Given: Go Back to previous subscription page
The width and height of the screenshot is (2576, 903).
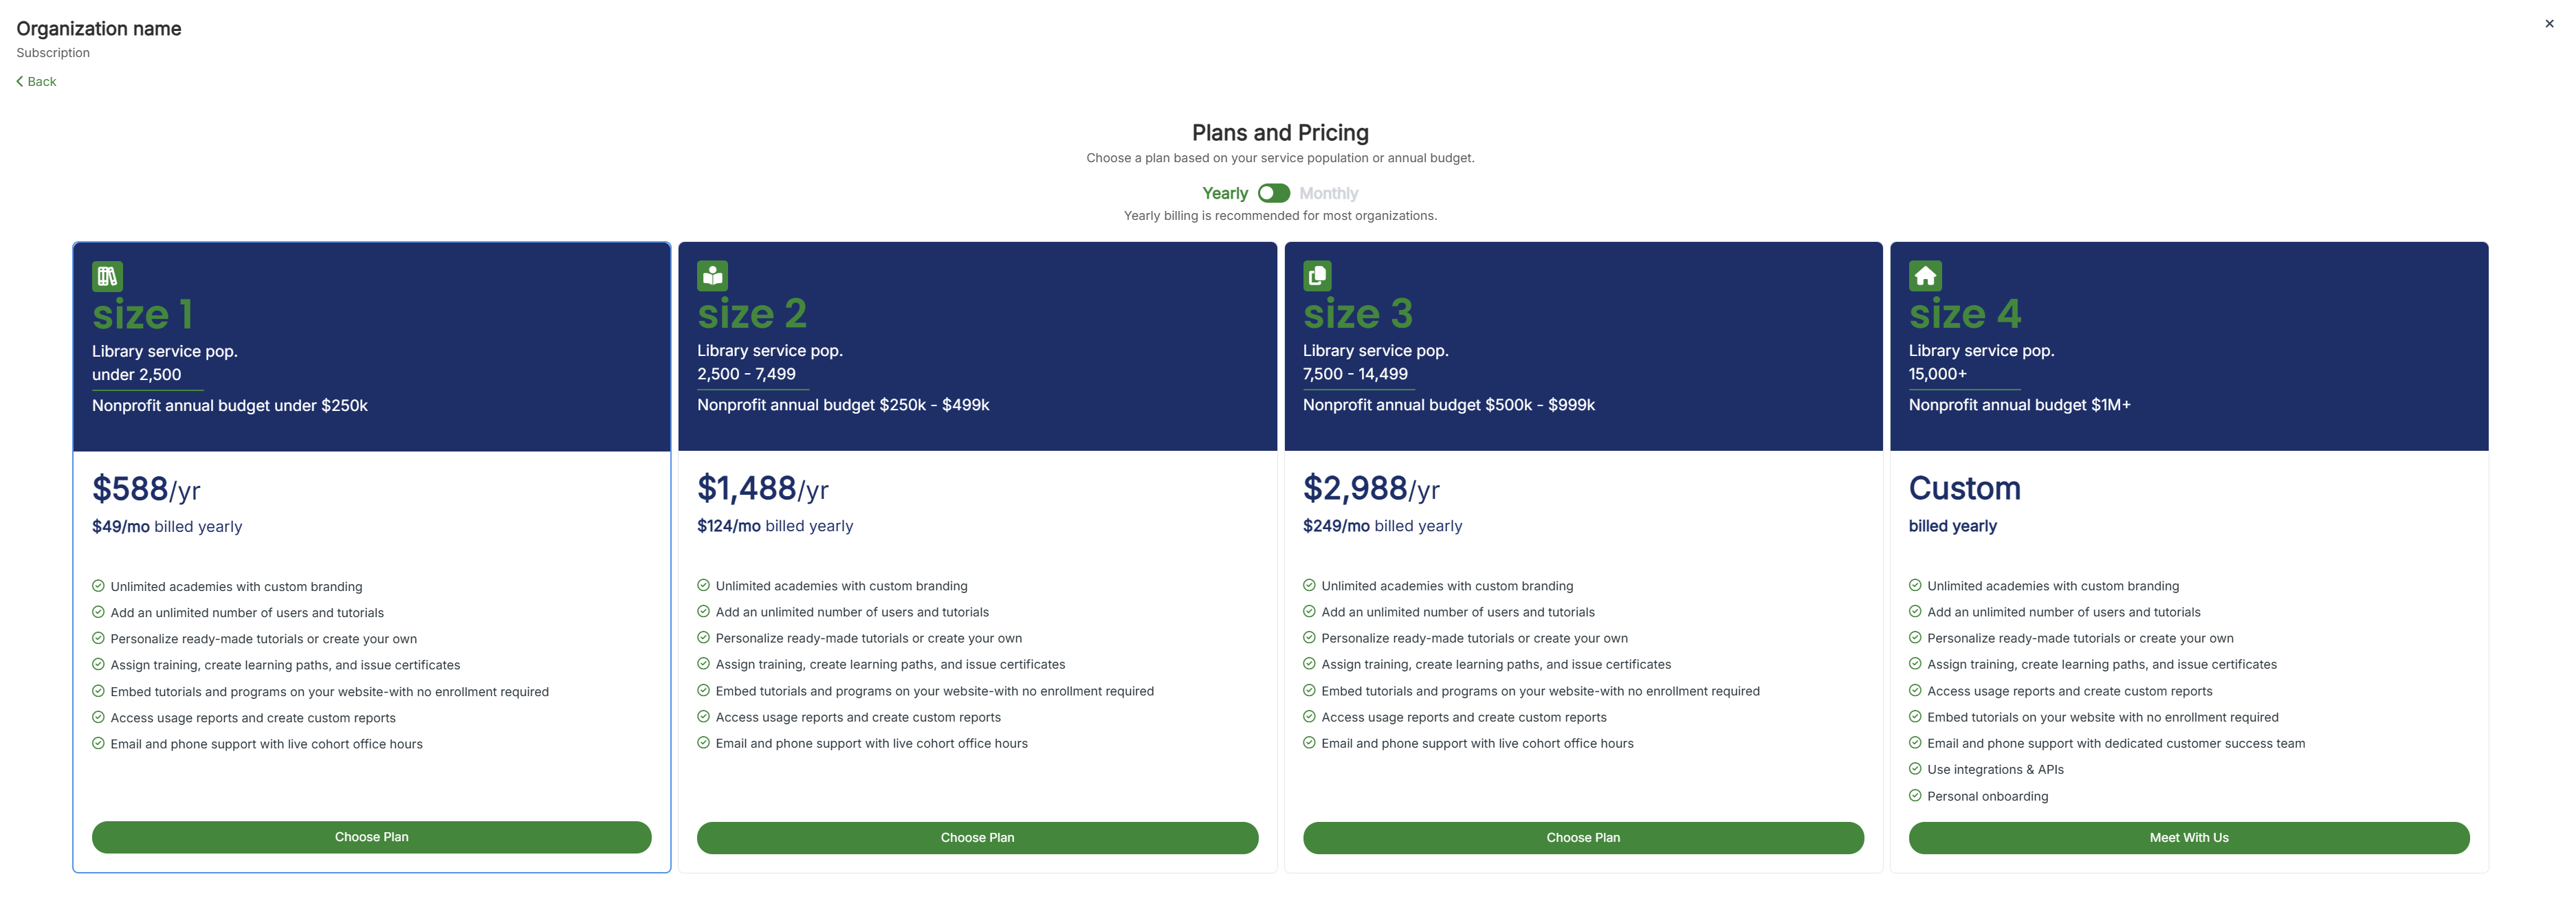Looking at the screenshot, I should (36, 82).
